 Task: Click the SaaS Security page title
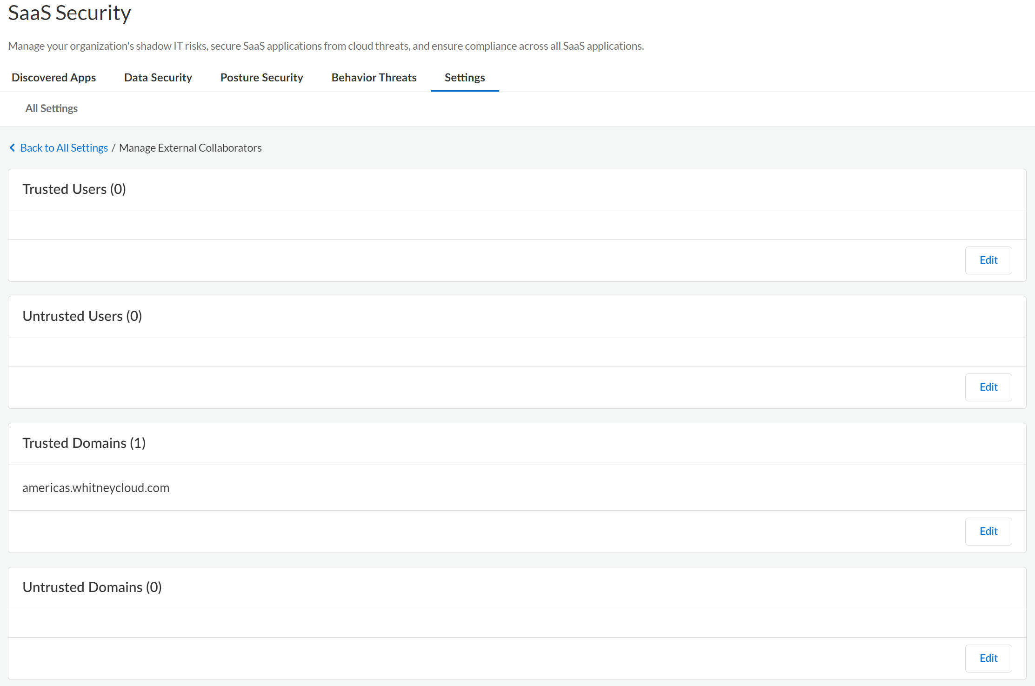click(69, 13)
